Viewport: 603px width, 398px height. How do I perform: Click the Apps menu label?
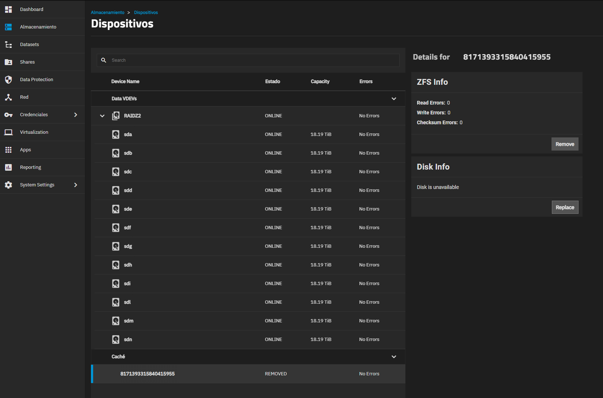[x=26, y=150]
